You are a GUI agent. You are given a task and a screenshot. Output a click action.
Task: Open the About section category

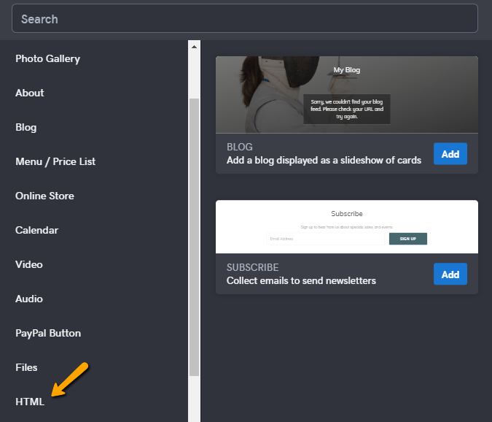click(30, 93)
